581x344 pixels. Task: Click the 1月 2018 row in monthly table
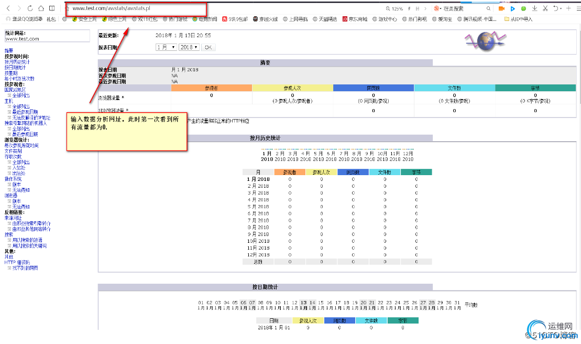337,179
